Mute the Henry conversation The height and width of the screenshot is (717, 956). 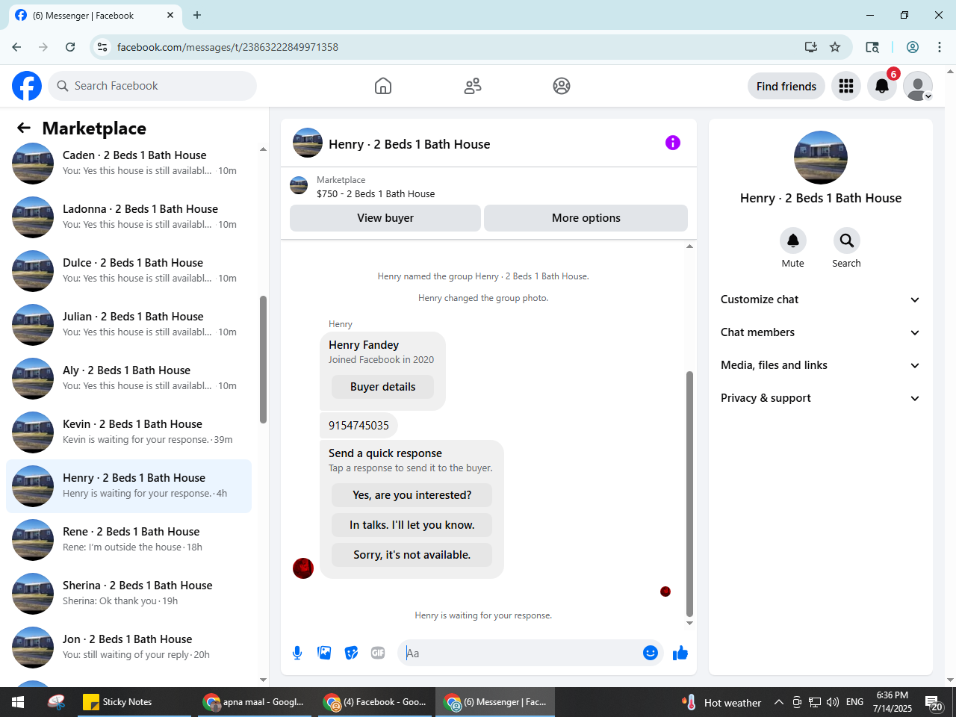point(793,240)
